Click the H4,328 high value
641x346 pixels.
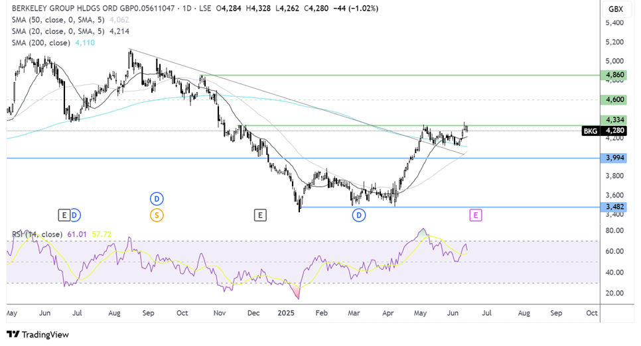pyautogui.click(x=258, y=8)
